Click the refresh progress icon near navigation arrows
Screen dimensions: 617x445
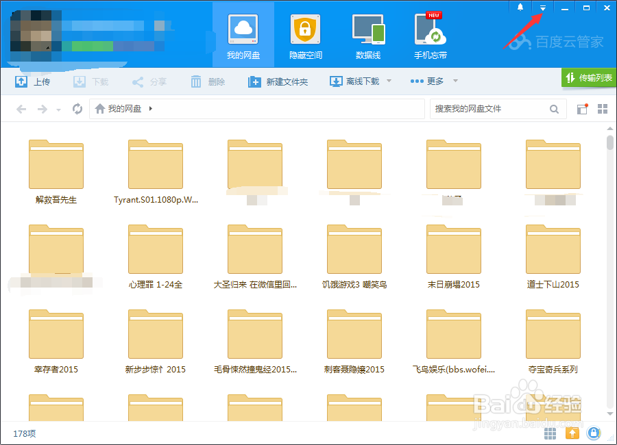pos(76,108)
